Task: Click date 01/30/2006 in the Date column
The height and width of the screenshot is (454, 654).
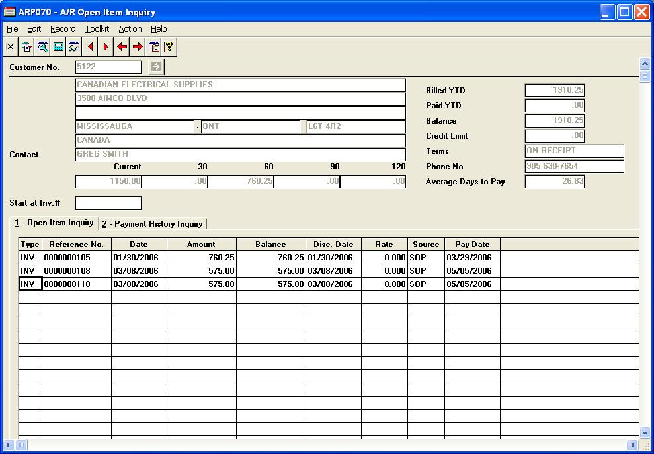Action: [139, 258]
